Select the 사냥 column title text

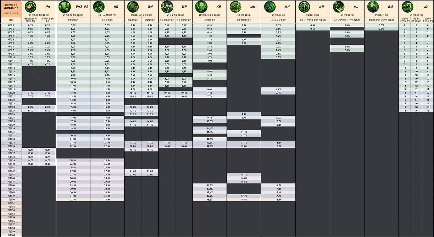click(48, 6)
